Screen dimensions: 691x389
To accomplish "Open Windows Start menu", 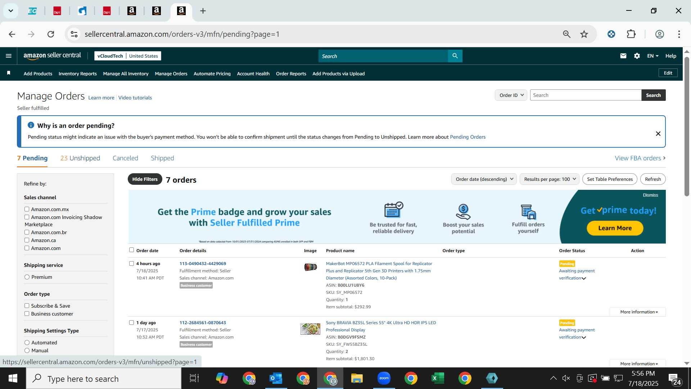I will pyautogui.click(x=13, y=378).
